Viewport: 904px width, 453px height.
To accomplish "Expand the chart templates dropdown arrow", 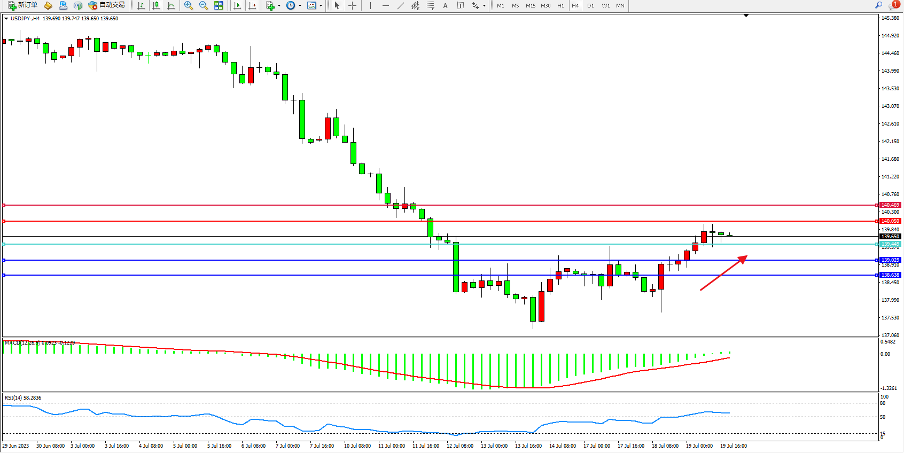I will 321,5.
